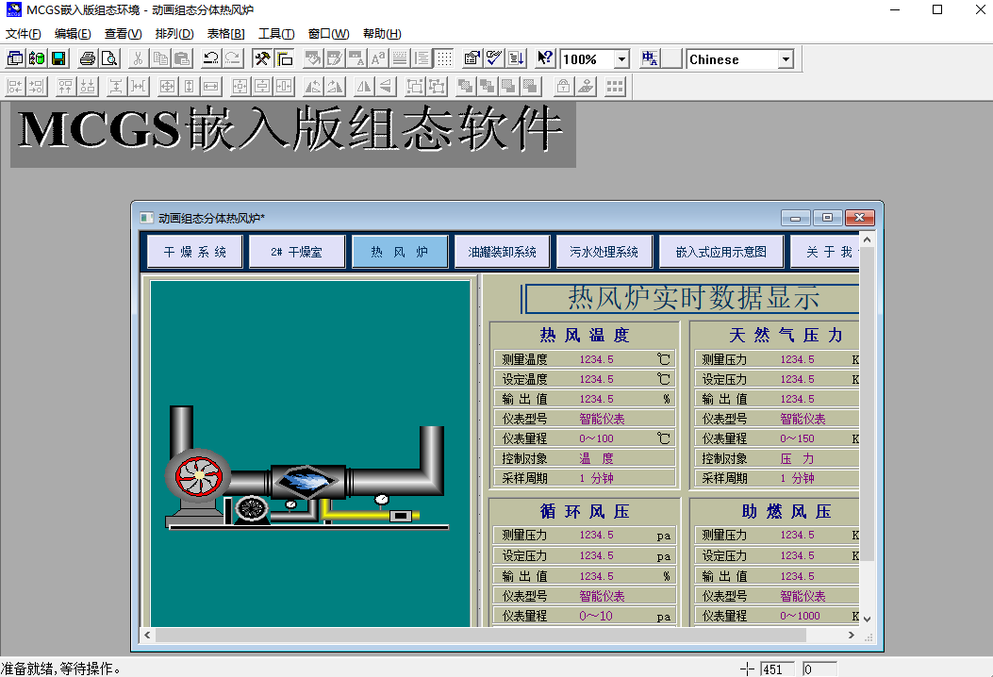Screen dimensions: 993x677
Task: Select the 循环风压 heading
Action: (585, 512)
